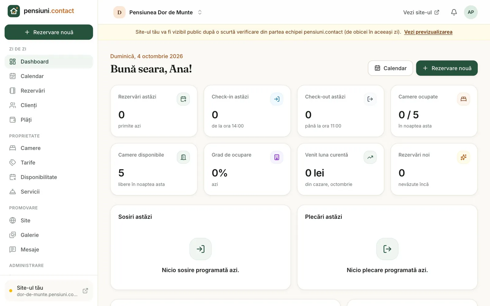The width and height of the screenshot is (490, 306).
Task: Open Site under Promovare
Action: [x=49, y=220]
